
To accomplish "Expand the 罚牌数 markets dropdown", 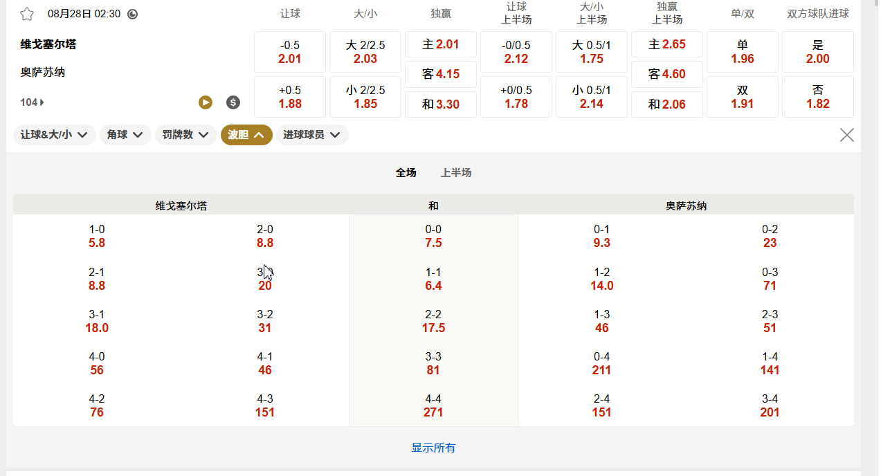I will (185, 135).
